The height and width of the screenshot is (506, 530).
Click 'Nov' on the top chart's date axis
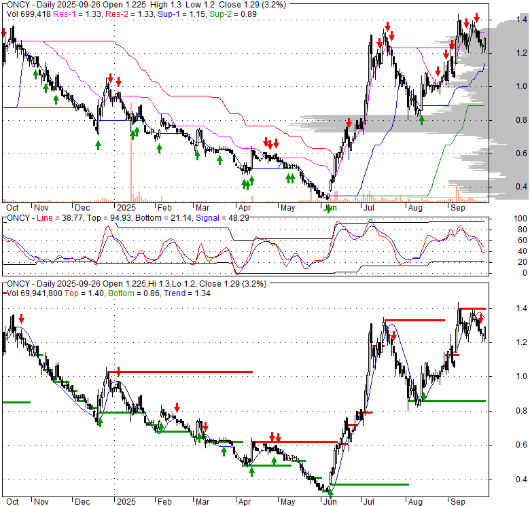click(x=41, y=208)
